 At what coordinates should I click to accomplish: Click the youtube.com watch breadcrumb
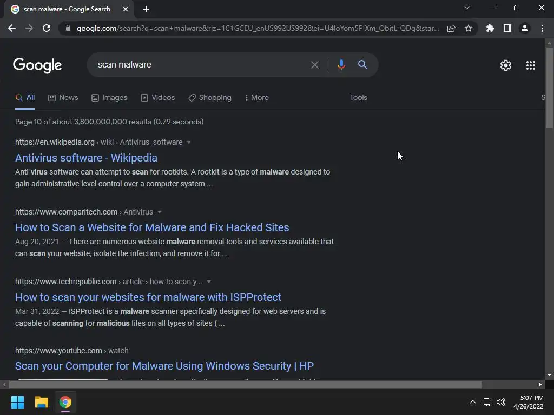[x=72, y=351]
